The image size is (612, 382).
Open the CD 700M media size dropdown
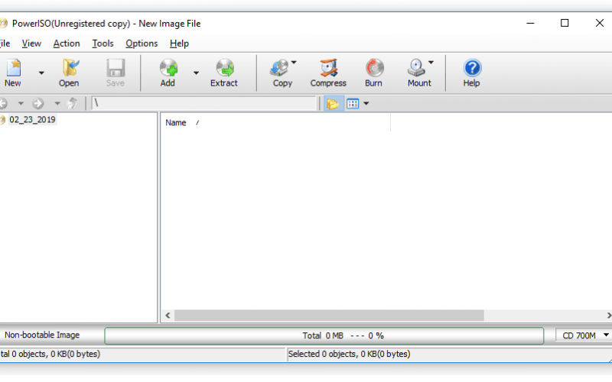pos(584,335)
